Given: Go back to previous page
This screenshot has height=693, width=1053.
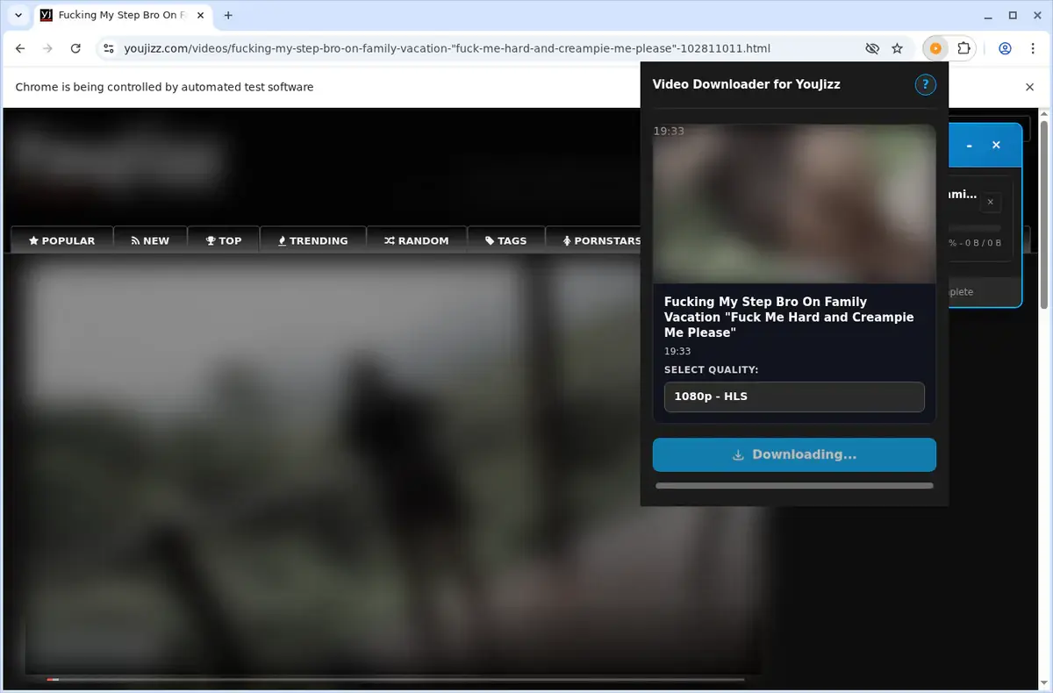Looking at the screenshot, I should tap(20, 49).
